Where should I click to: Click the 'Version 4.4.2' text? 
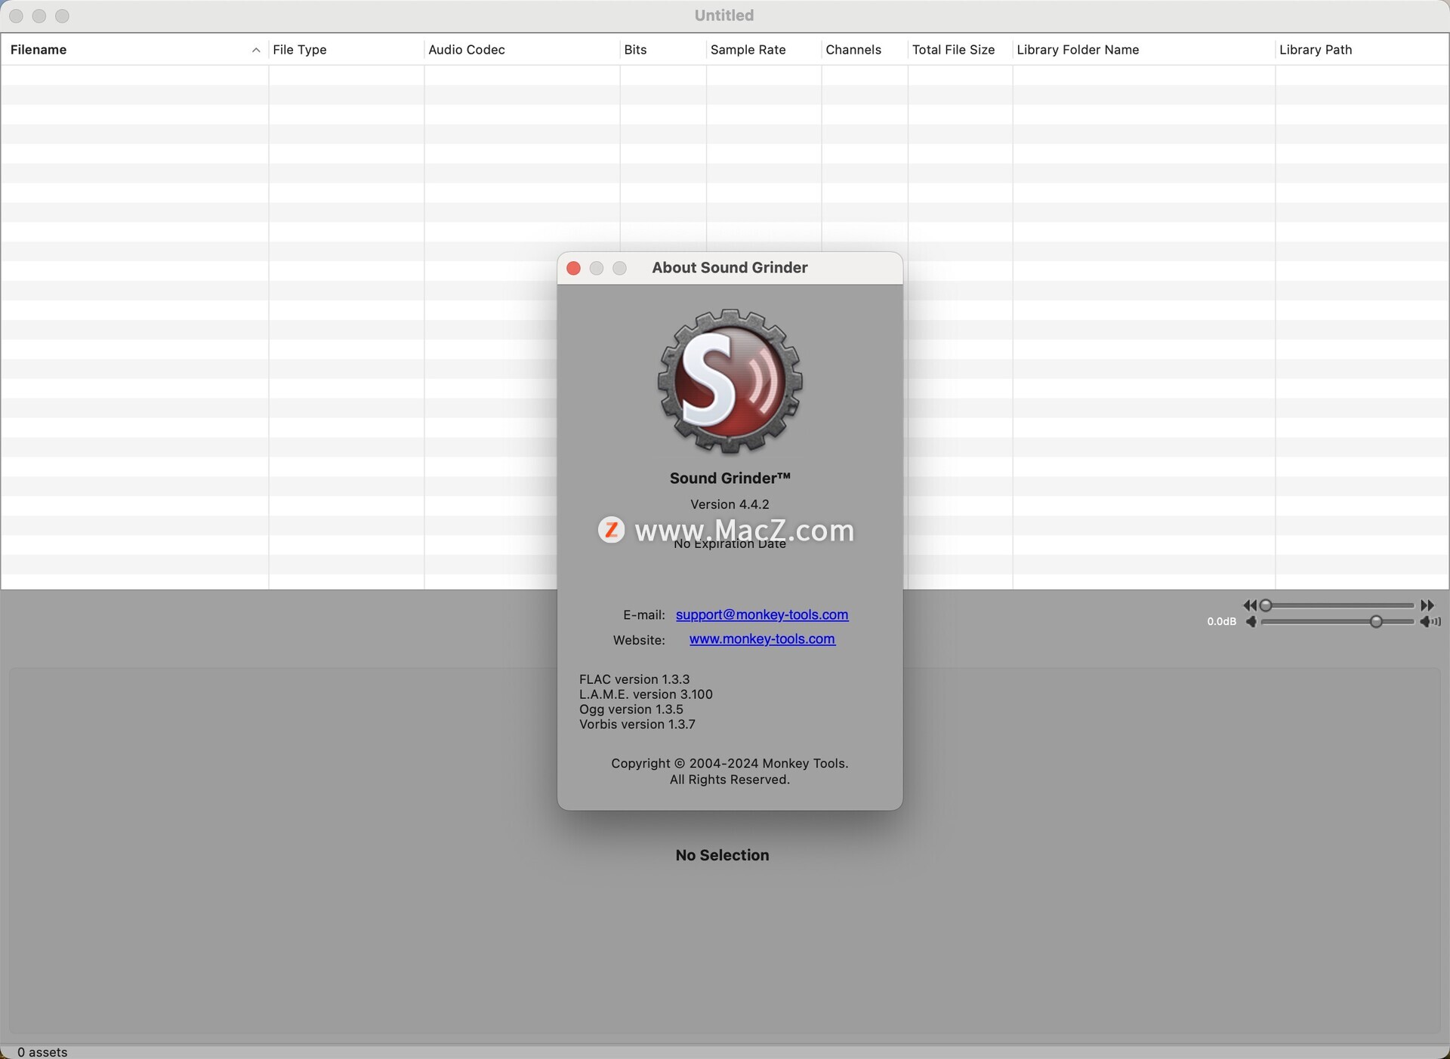coord(730,504)
